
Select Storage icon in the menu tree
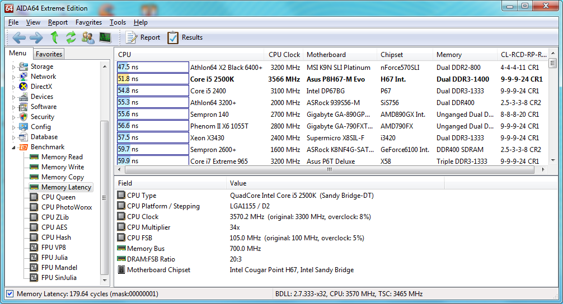(x=24, y=66)
